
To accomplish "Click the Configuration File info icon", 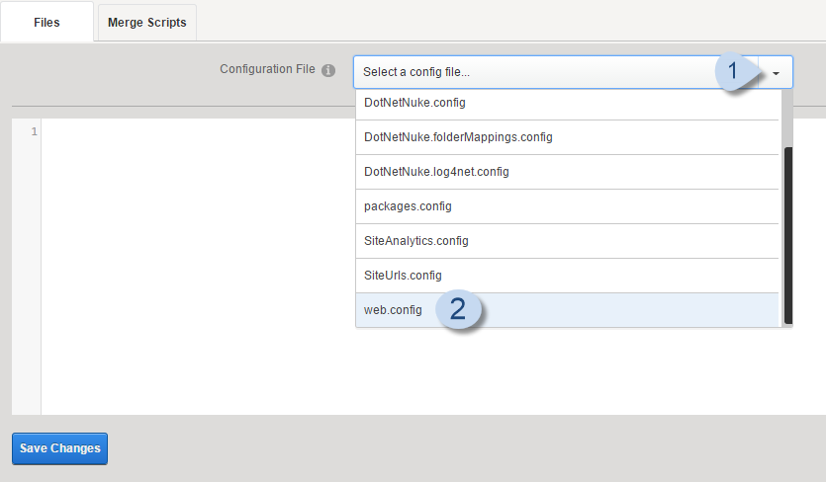I will point(328,70).
